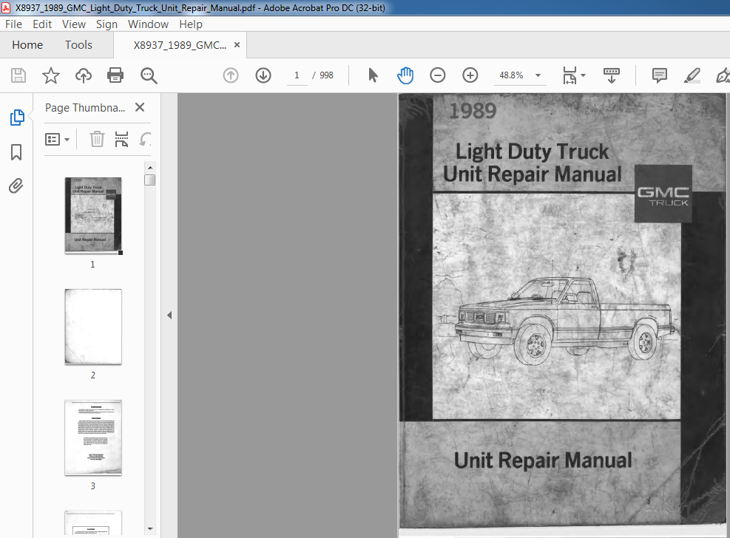Click the read mode scrolling icon
This screenshot has width=730, height=538.
pos(611,75)
